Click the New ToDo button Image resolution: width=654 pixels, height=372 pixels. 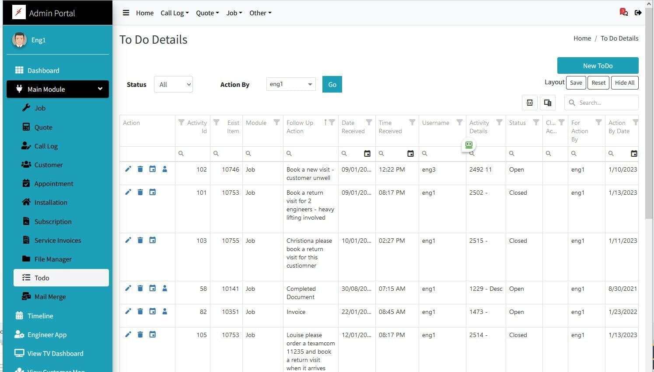click(598, 65)
